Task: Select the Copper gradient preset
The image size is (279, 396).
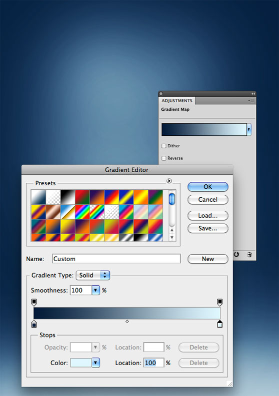Action: coord(53,212)
